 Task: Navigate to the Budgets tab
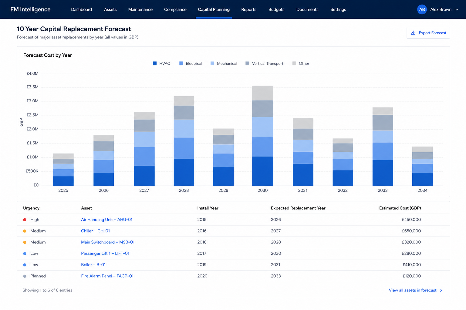pos(276,9)
